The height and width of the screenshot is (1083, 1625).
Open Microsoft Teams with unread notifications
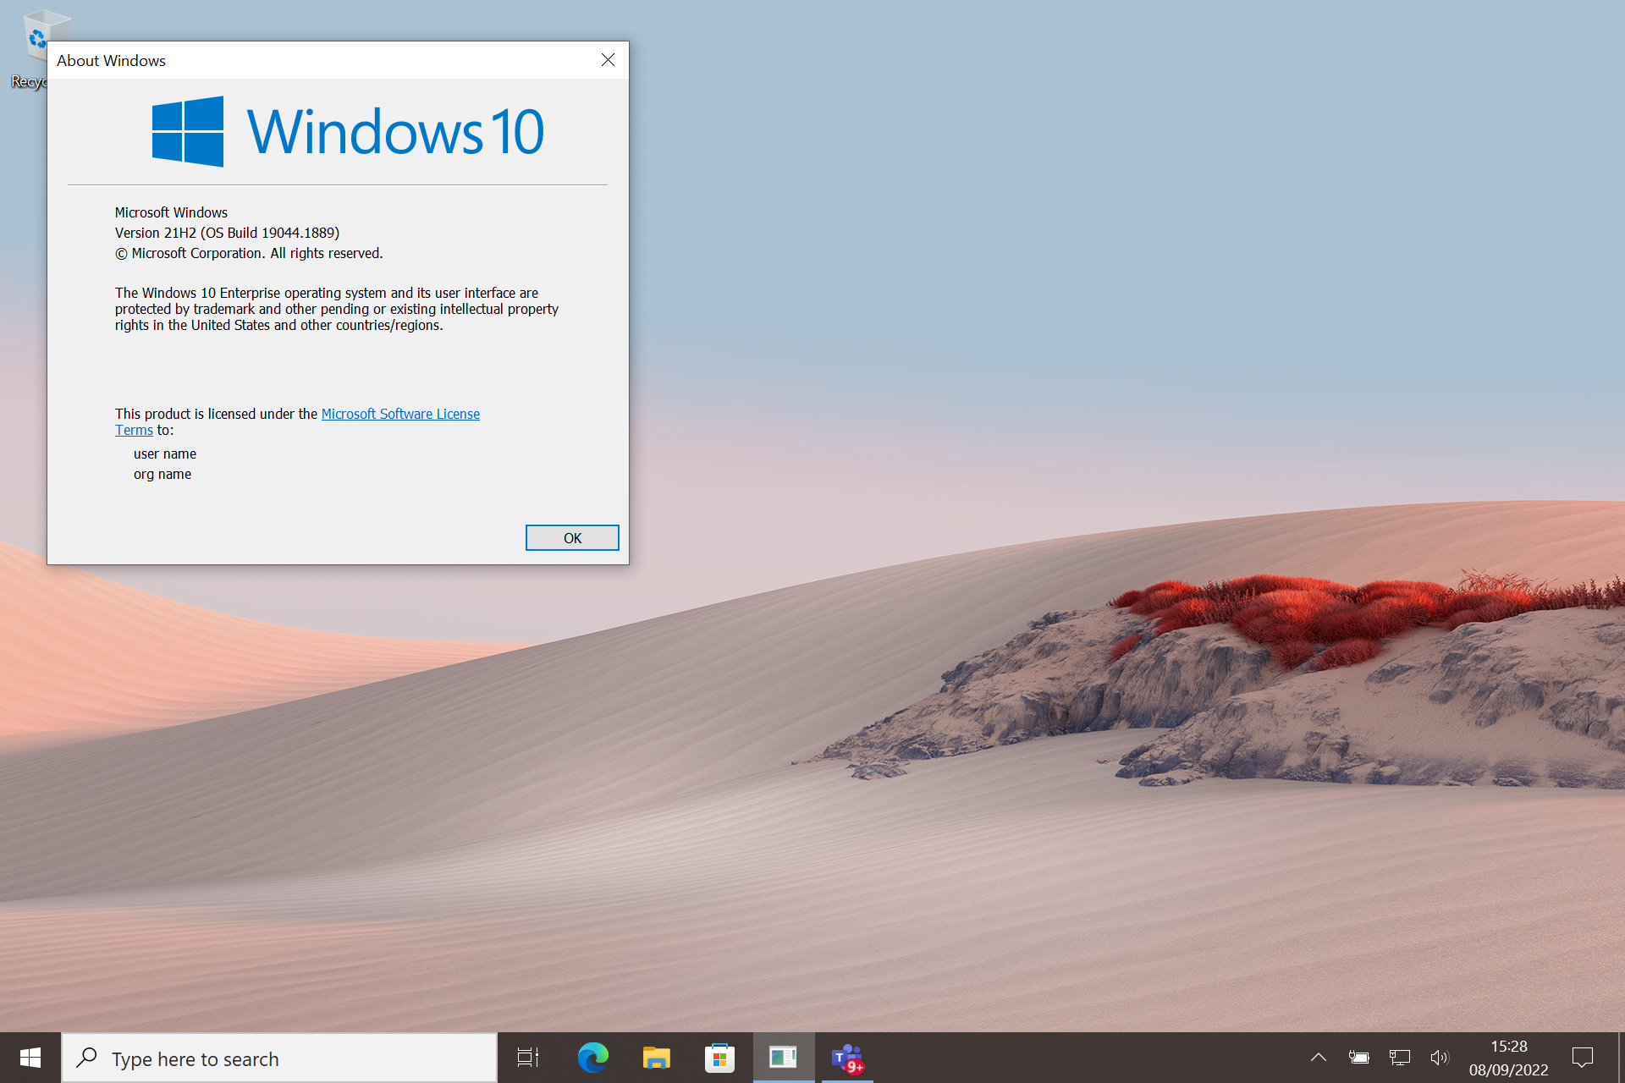pos(846,1058)
